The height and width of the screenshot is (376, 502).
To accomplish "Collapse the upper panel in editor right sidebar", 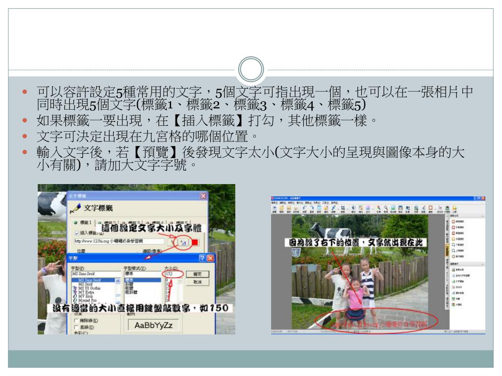I will 482,216.
